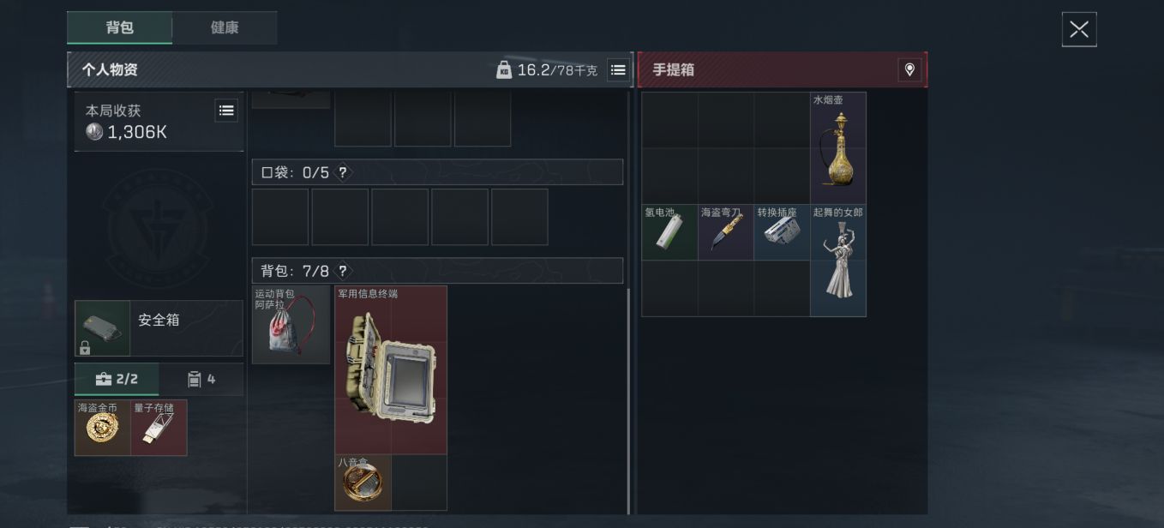Select the 军用信息终端 terminal item
This screenshot has height=528, width=1164.
(391, 369)
